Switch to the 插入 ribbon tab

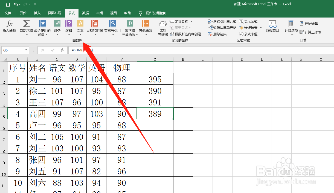[37, 13]
